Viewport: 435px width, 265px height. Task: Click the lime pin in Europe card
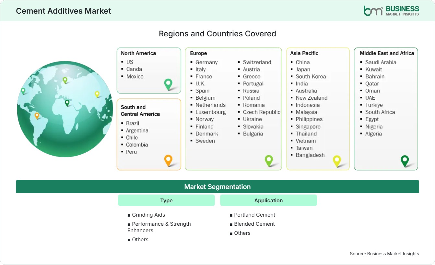(269, 161)
